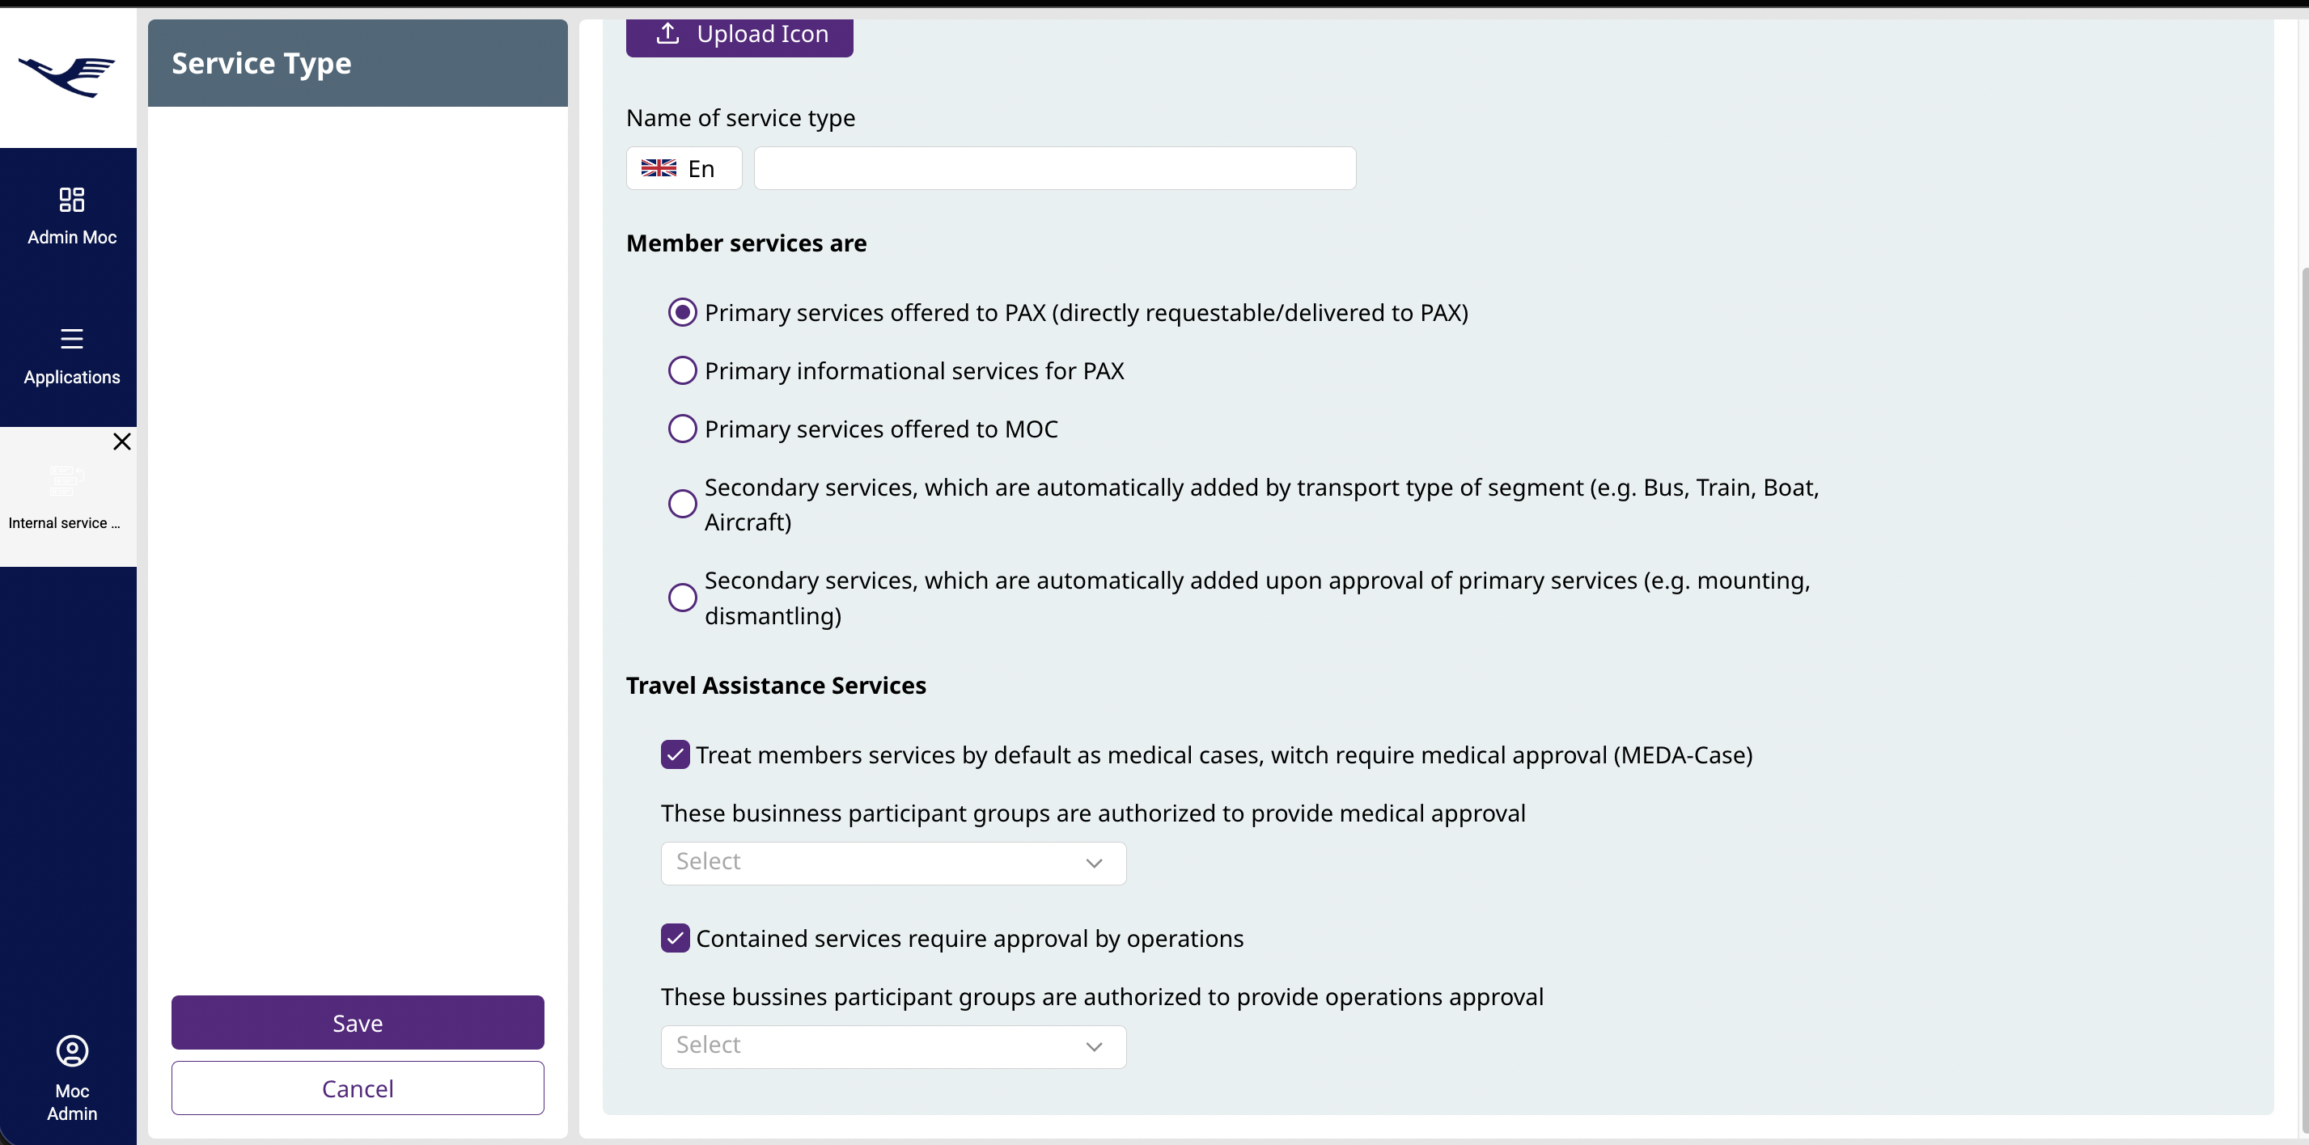
Task: Select the Internal service sidebar icon
Action: [x=67, y=481]
